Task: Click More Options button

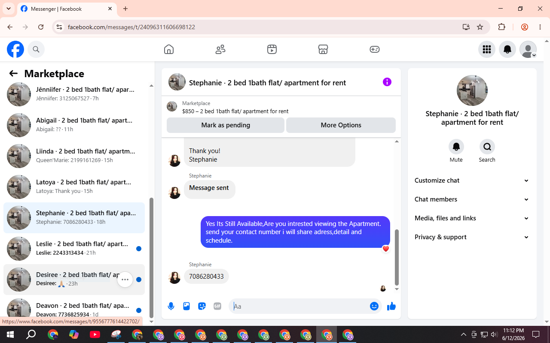Action: (341, 125)
